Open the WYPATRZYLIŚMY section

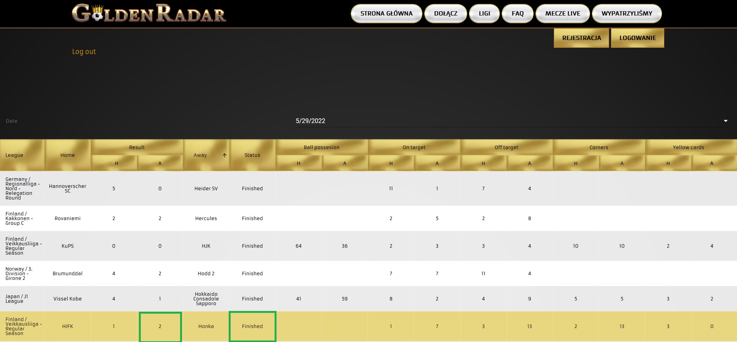click(x=627, y=14)
